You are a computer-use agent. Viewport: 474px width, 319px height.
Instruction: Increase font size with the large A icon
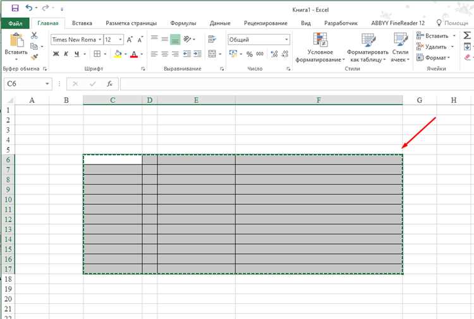130,40
